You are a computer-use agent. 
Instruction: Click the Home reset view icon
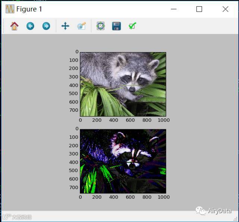pos(14,26)
